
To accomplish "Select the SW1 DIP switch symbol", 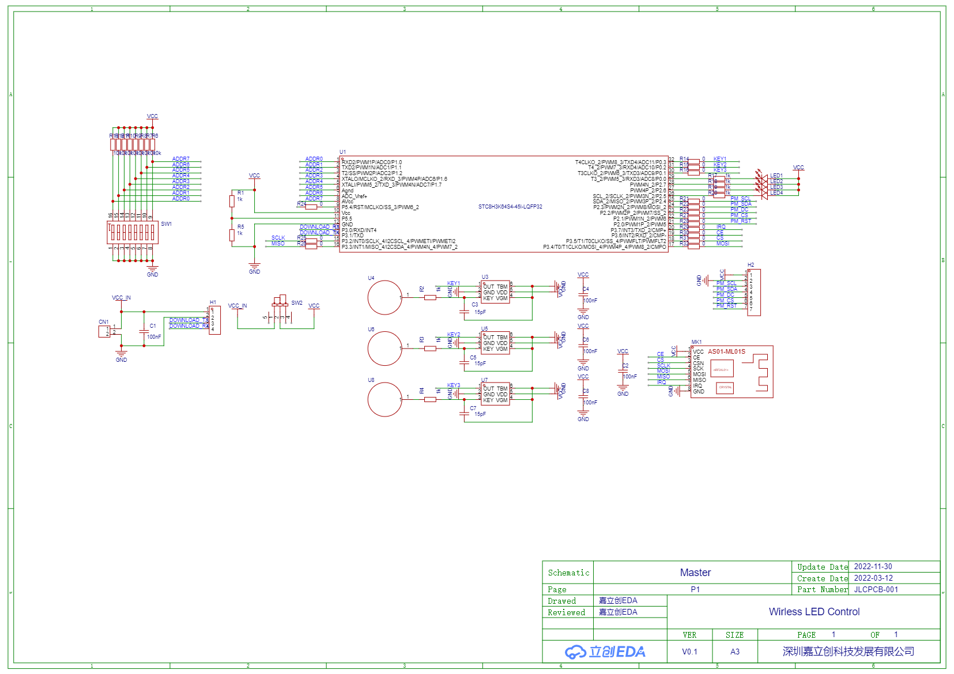I will pos(132,232).
